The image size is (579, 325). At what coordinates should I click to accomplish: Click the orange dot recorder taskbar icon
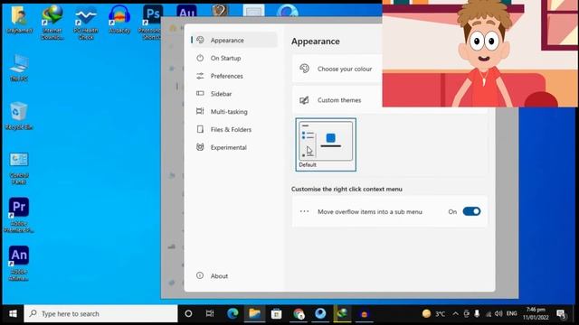click(x=364, y=313)
